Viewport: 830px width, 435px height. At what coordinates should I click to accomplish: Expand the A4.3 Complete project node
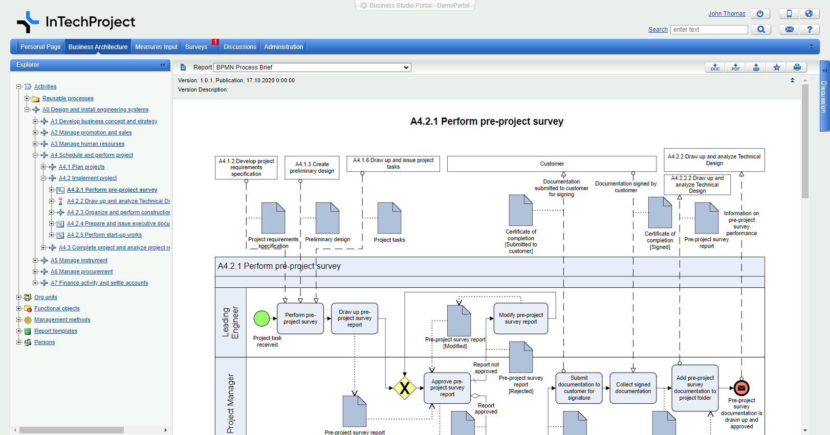43,248
